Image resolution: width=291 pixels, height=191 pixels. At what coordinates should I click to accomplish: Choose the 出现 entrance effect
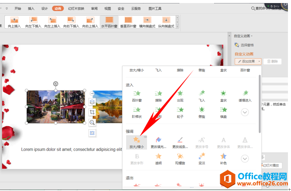point(180,96)
